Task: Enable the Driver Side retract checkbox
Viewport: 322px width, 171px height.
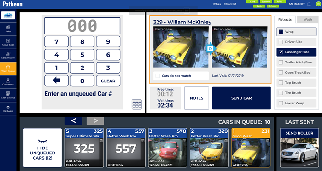Action: (281, 42)
